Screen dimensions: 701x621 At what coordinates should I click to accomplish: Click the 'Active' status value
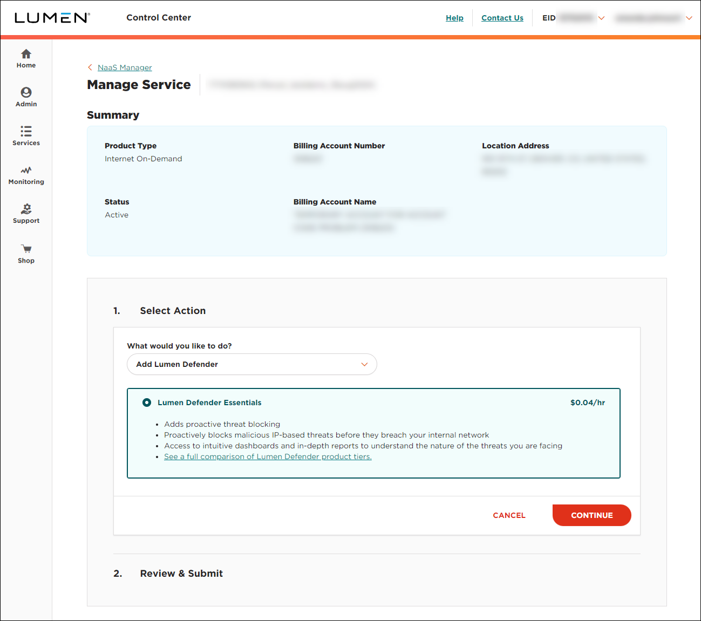tap(117, 215)
